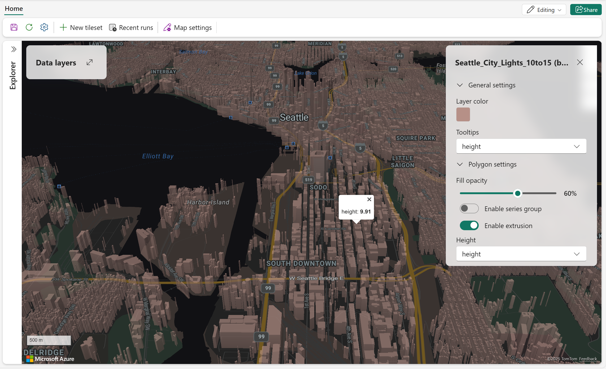Viewport: 606px width, 369px height.
Task: Click the Refresh icon
Action: tap(29, 27)
